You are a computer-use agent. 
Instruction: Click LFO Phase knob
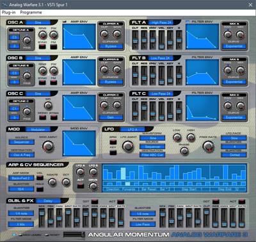tap(184, 151)
